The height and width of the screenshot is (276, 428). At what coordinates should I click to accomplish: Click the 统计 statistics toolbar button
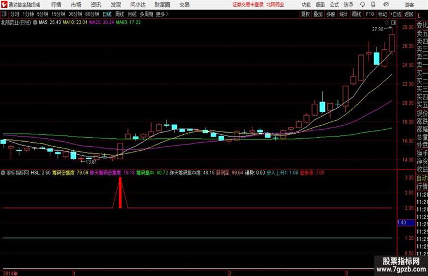pyautogui.click(x=344, y=14)
